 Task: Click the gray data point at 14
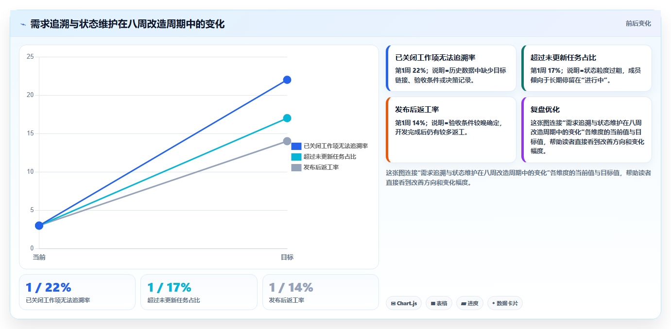tap(287, 141)
